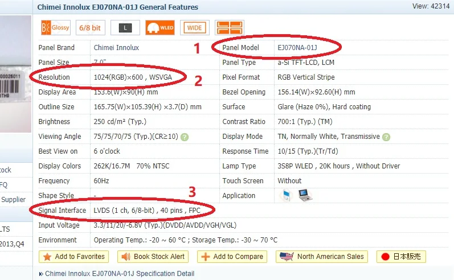The image size is (454, 280).
Task: Click the Japanese sales 日本販売 button
Action: (x=401, y=257)
